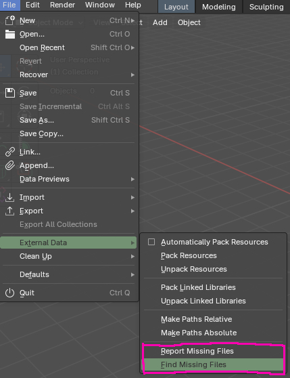Click Make Paths Relative

tap(214, 319)
